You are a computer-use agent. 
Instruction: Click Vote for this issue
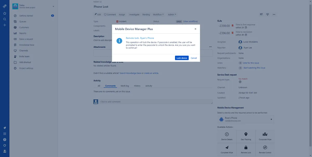(x=251, y=63)
